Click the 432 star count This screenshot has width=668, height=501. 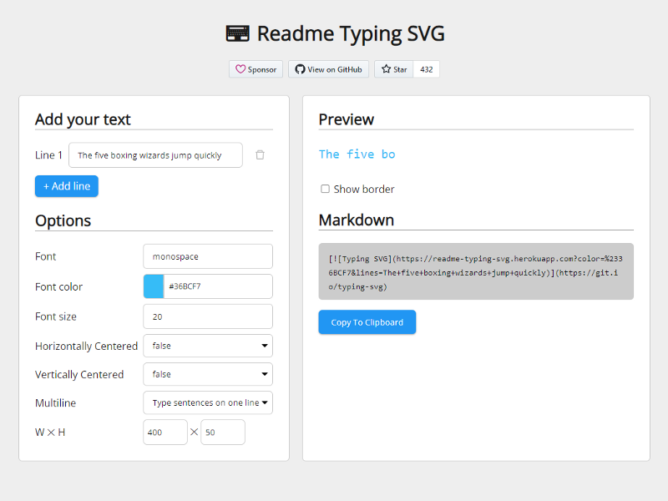(427, 69)
